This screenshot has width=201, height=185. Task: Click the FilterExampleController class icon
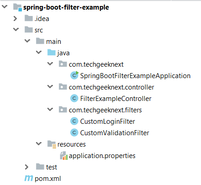[74, 98]
